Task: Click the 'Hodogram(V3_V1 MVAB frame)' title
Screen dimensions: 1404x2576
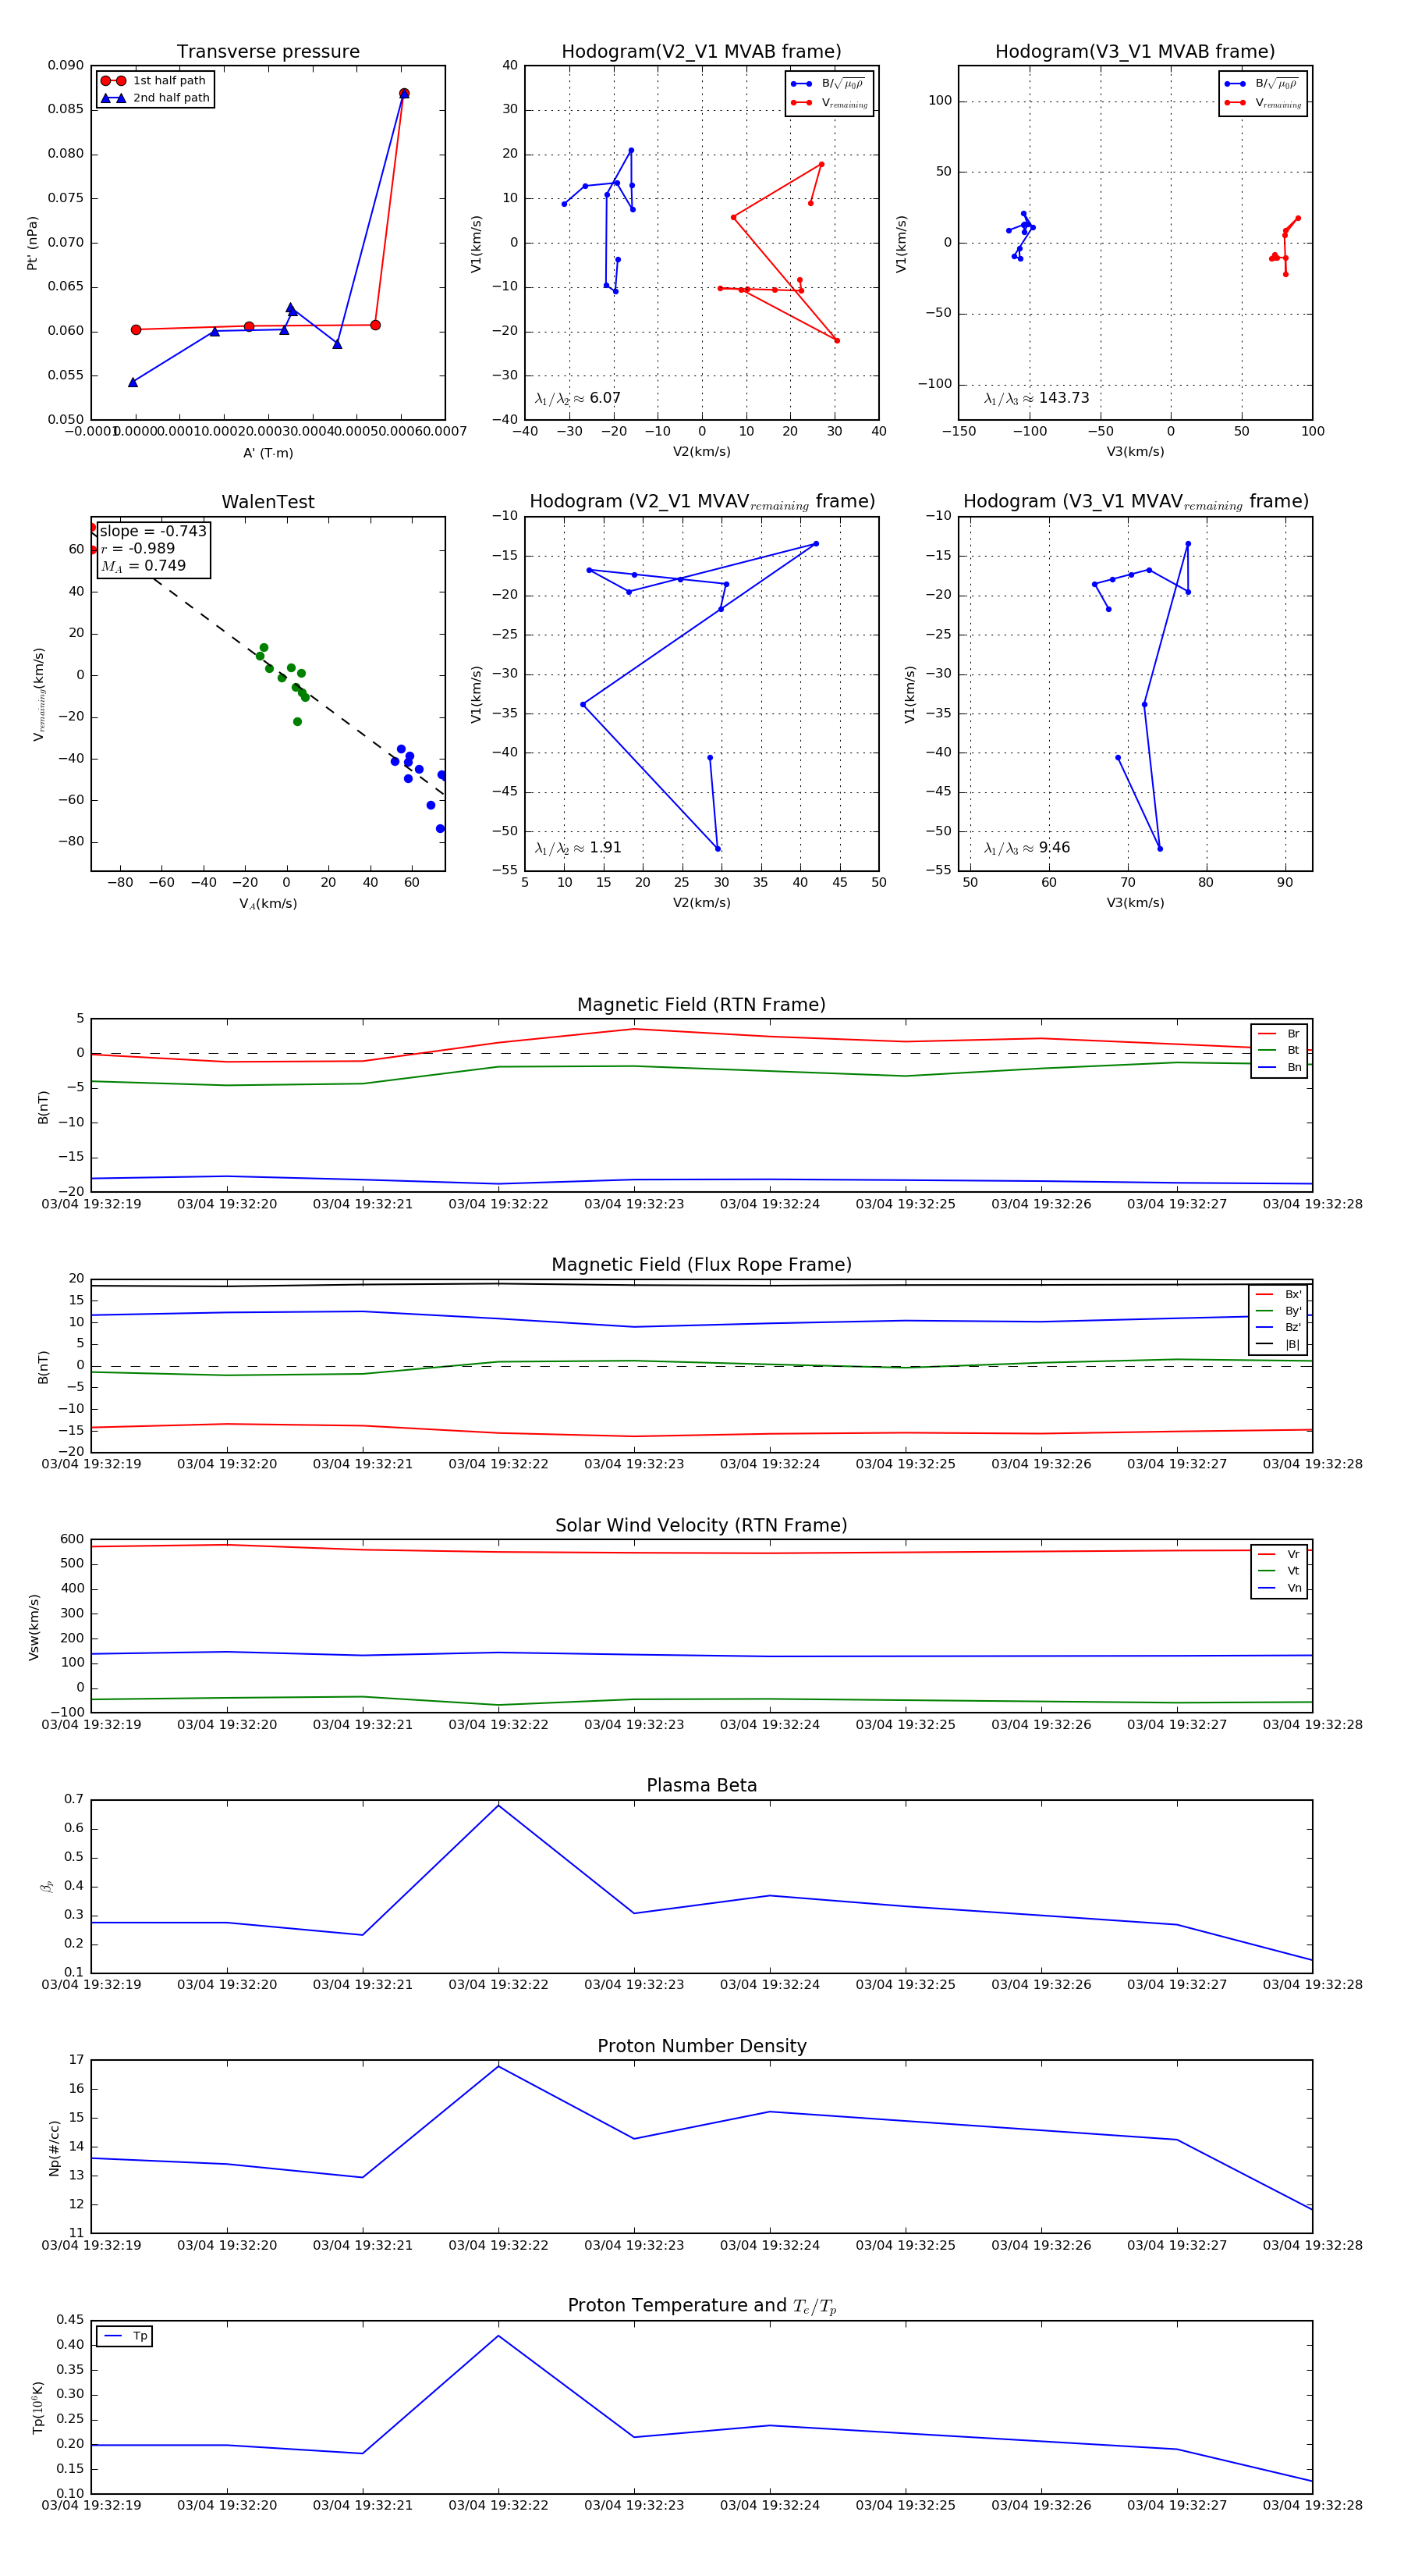Action: [1135, 52]
